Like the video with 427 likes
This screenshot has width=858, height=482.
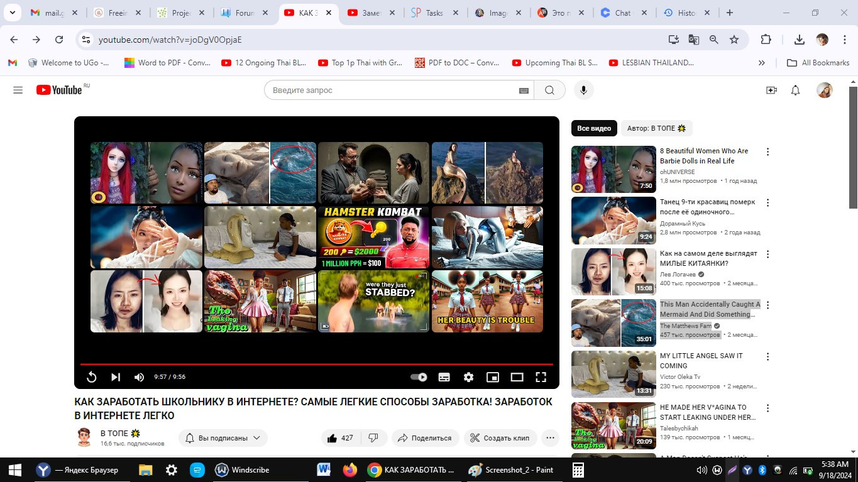(x=339, y=438)
